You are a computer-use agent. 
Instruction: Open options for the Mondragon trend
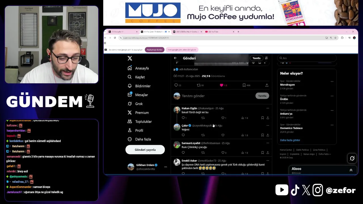pyautogui.click(x=332, y=81)
